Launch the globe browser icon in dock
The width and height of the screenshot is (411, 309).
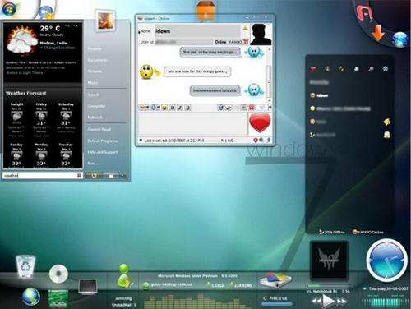[30, 297]
